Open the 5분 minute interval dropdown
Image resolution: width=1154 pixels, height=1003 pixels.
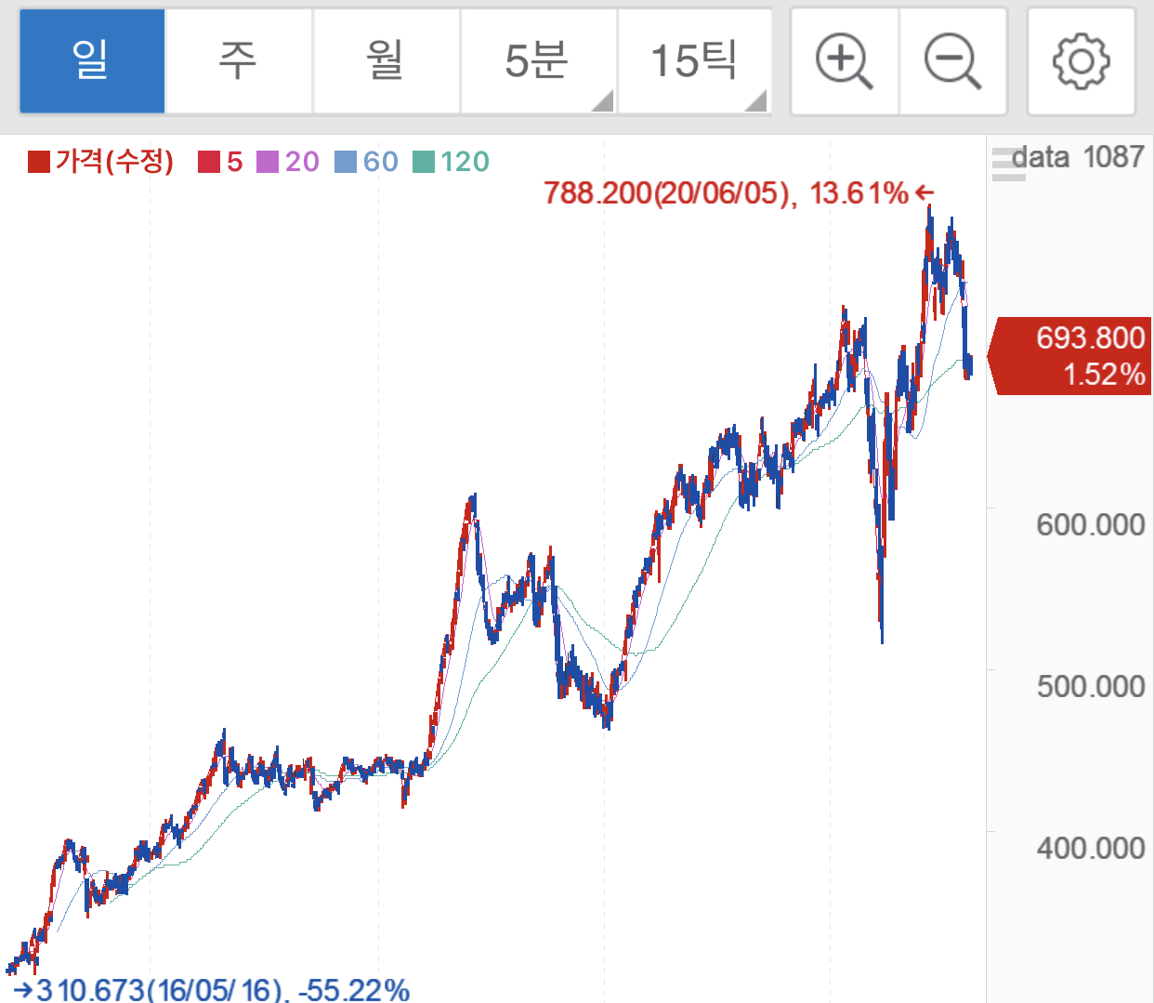click(538, 61)
